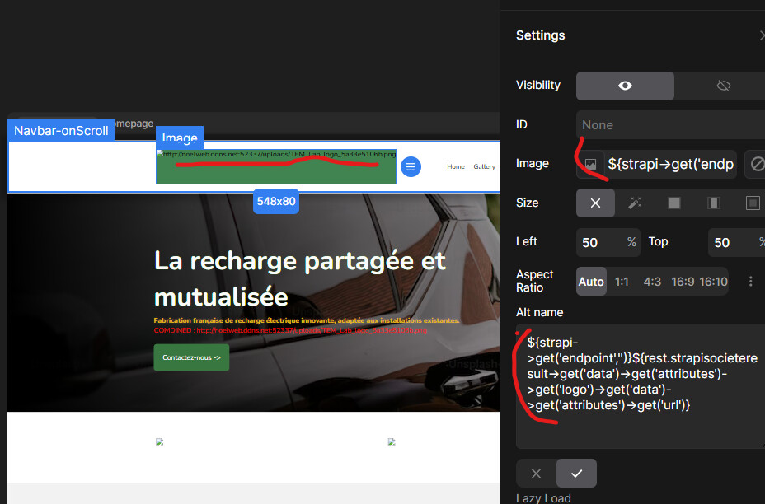Screen dimensions: 765x504
Task: Select the Auto aspect ratio
Action: (x=591, y=282)
